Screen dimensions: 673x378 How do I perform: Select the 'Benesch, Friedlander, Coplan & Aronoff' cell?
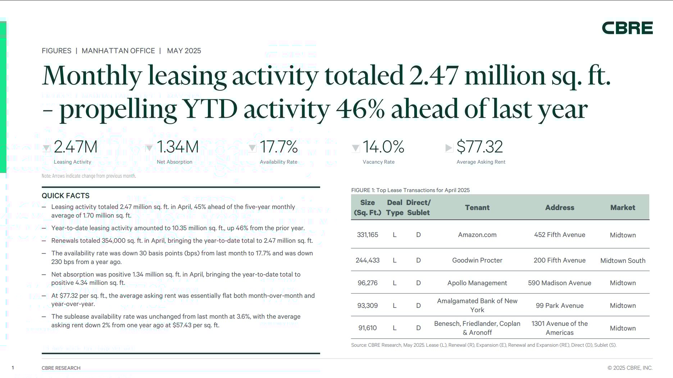477,328
